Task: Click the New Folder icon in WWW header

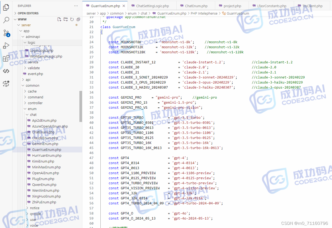Action: (66, 19)
